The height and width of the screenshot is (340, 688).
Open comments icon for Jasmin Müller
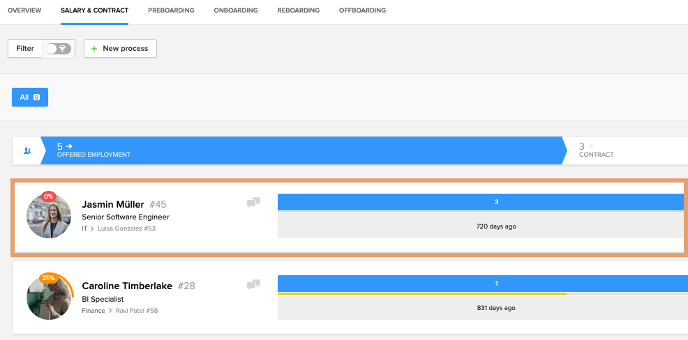[x=253, y=203]
